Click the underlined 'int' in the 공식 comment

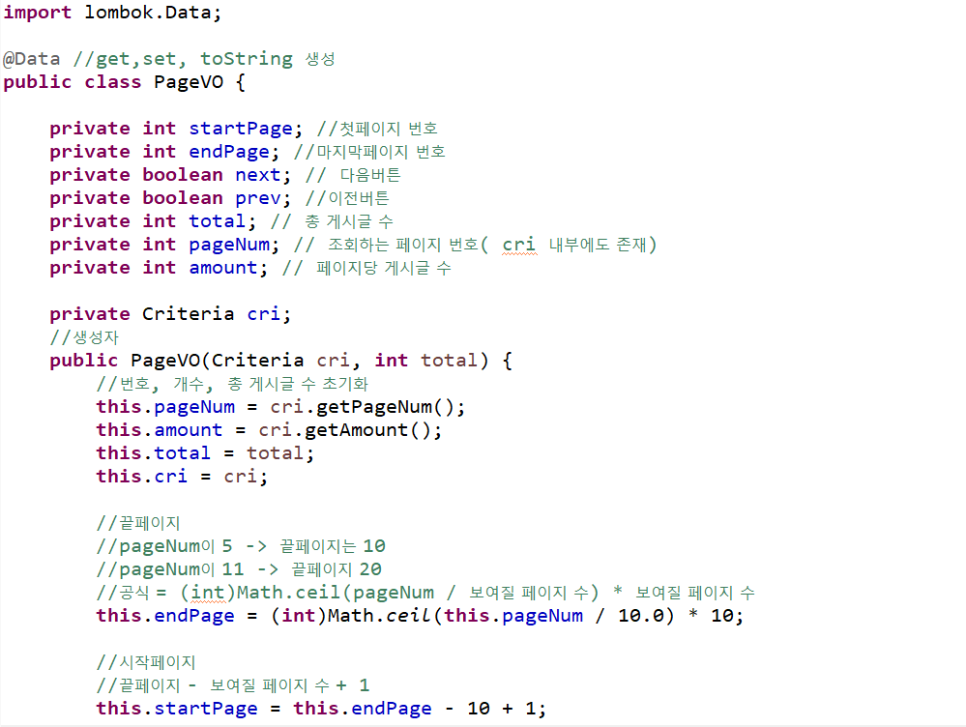pyautogui.click(x=208, y=593)
